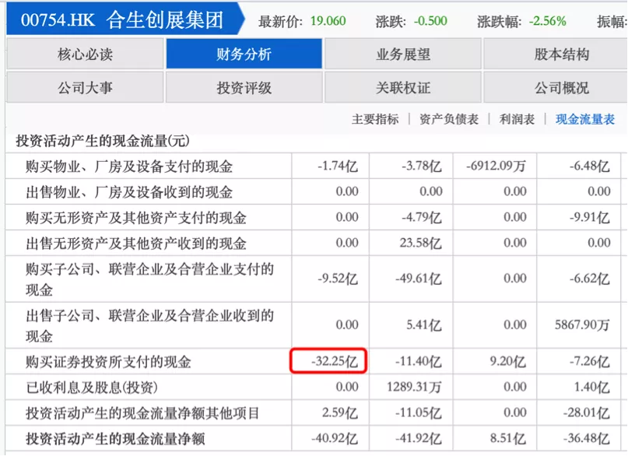Screen dimensions: 628x456
Task: Open the 核心必读 tab
Action: 85,54
